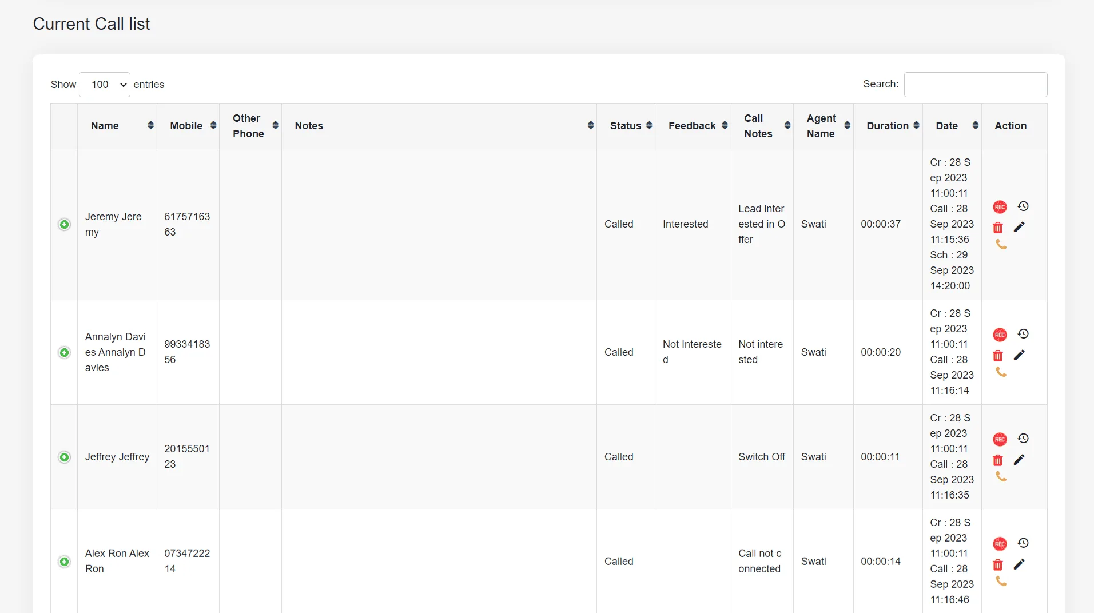Expand row details for Jeremy Jeremy

click(65, 225)
